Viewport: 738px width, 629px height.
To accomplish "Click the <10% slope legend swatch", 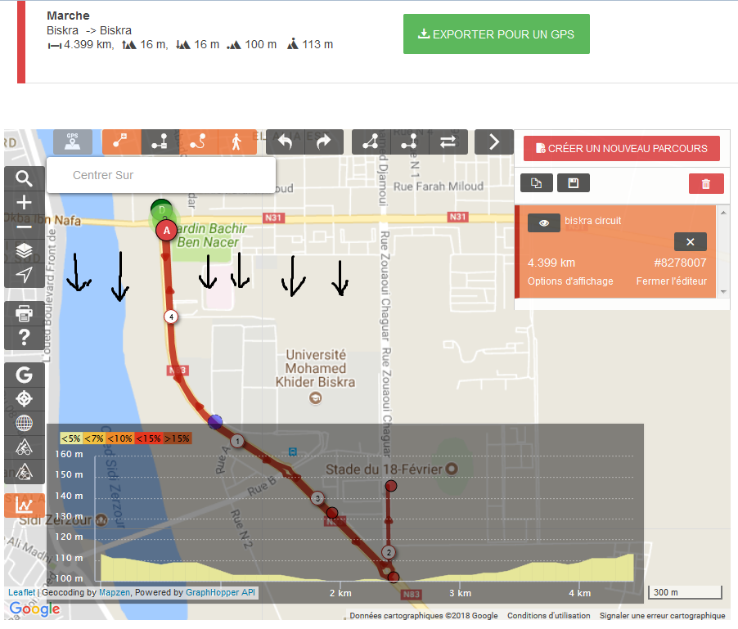I will click(x=120, y=438).
